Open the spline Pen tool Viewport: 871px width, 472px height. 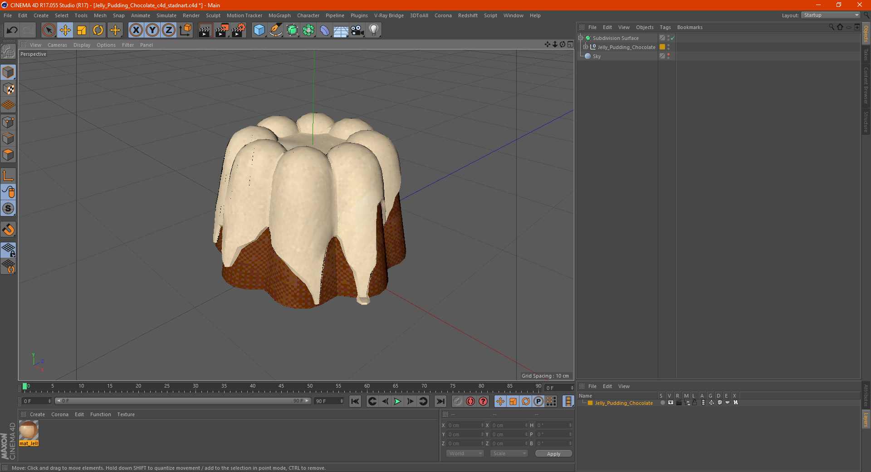275,30
